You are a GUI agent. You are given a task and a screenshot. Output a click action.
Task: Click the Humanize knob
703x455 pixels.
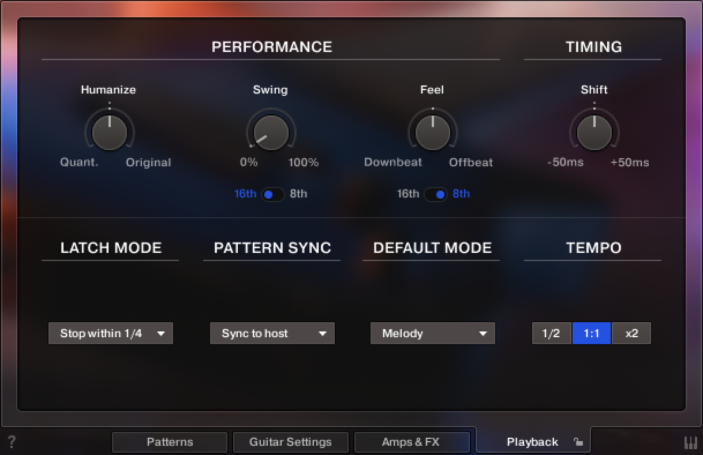[110, 132]
